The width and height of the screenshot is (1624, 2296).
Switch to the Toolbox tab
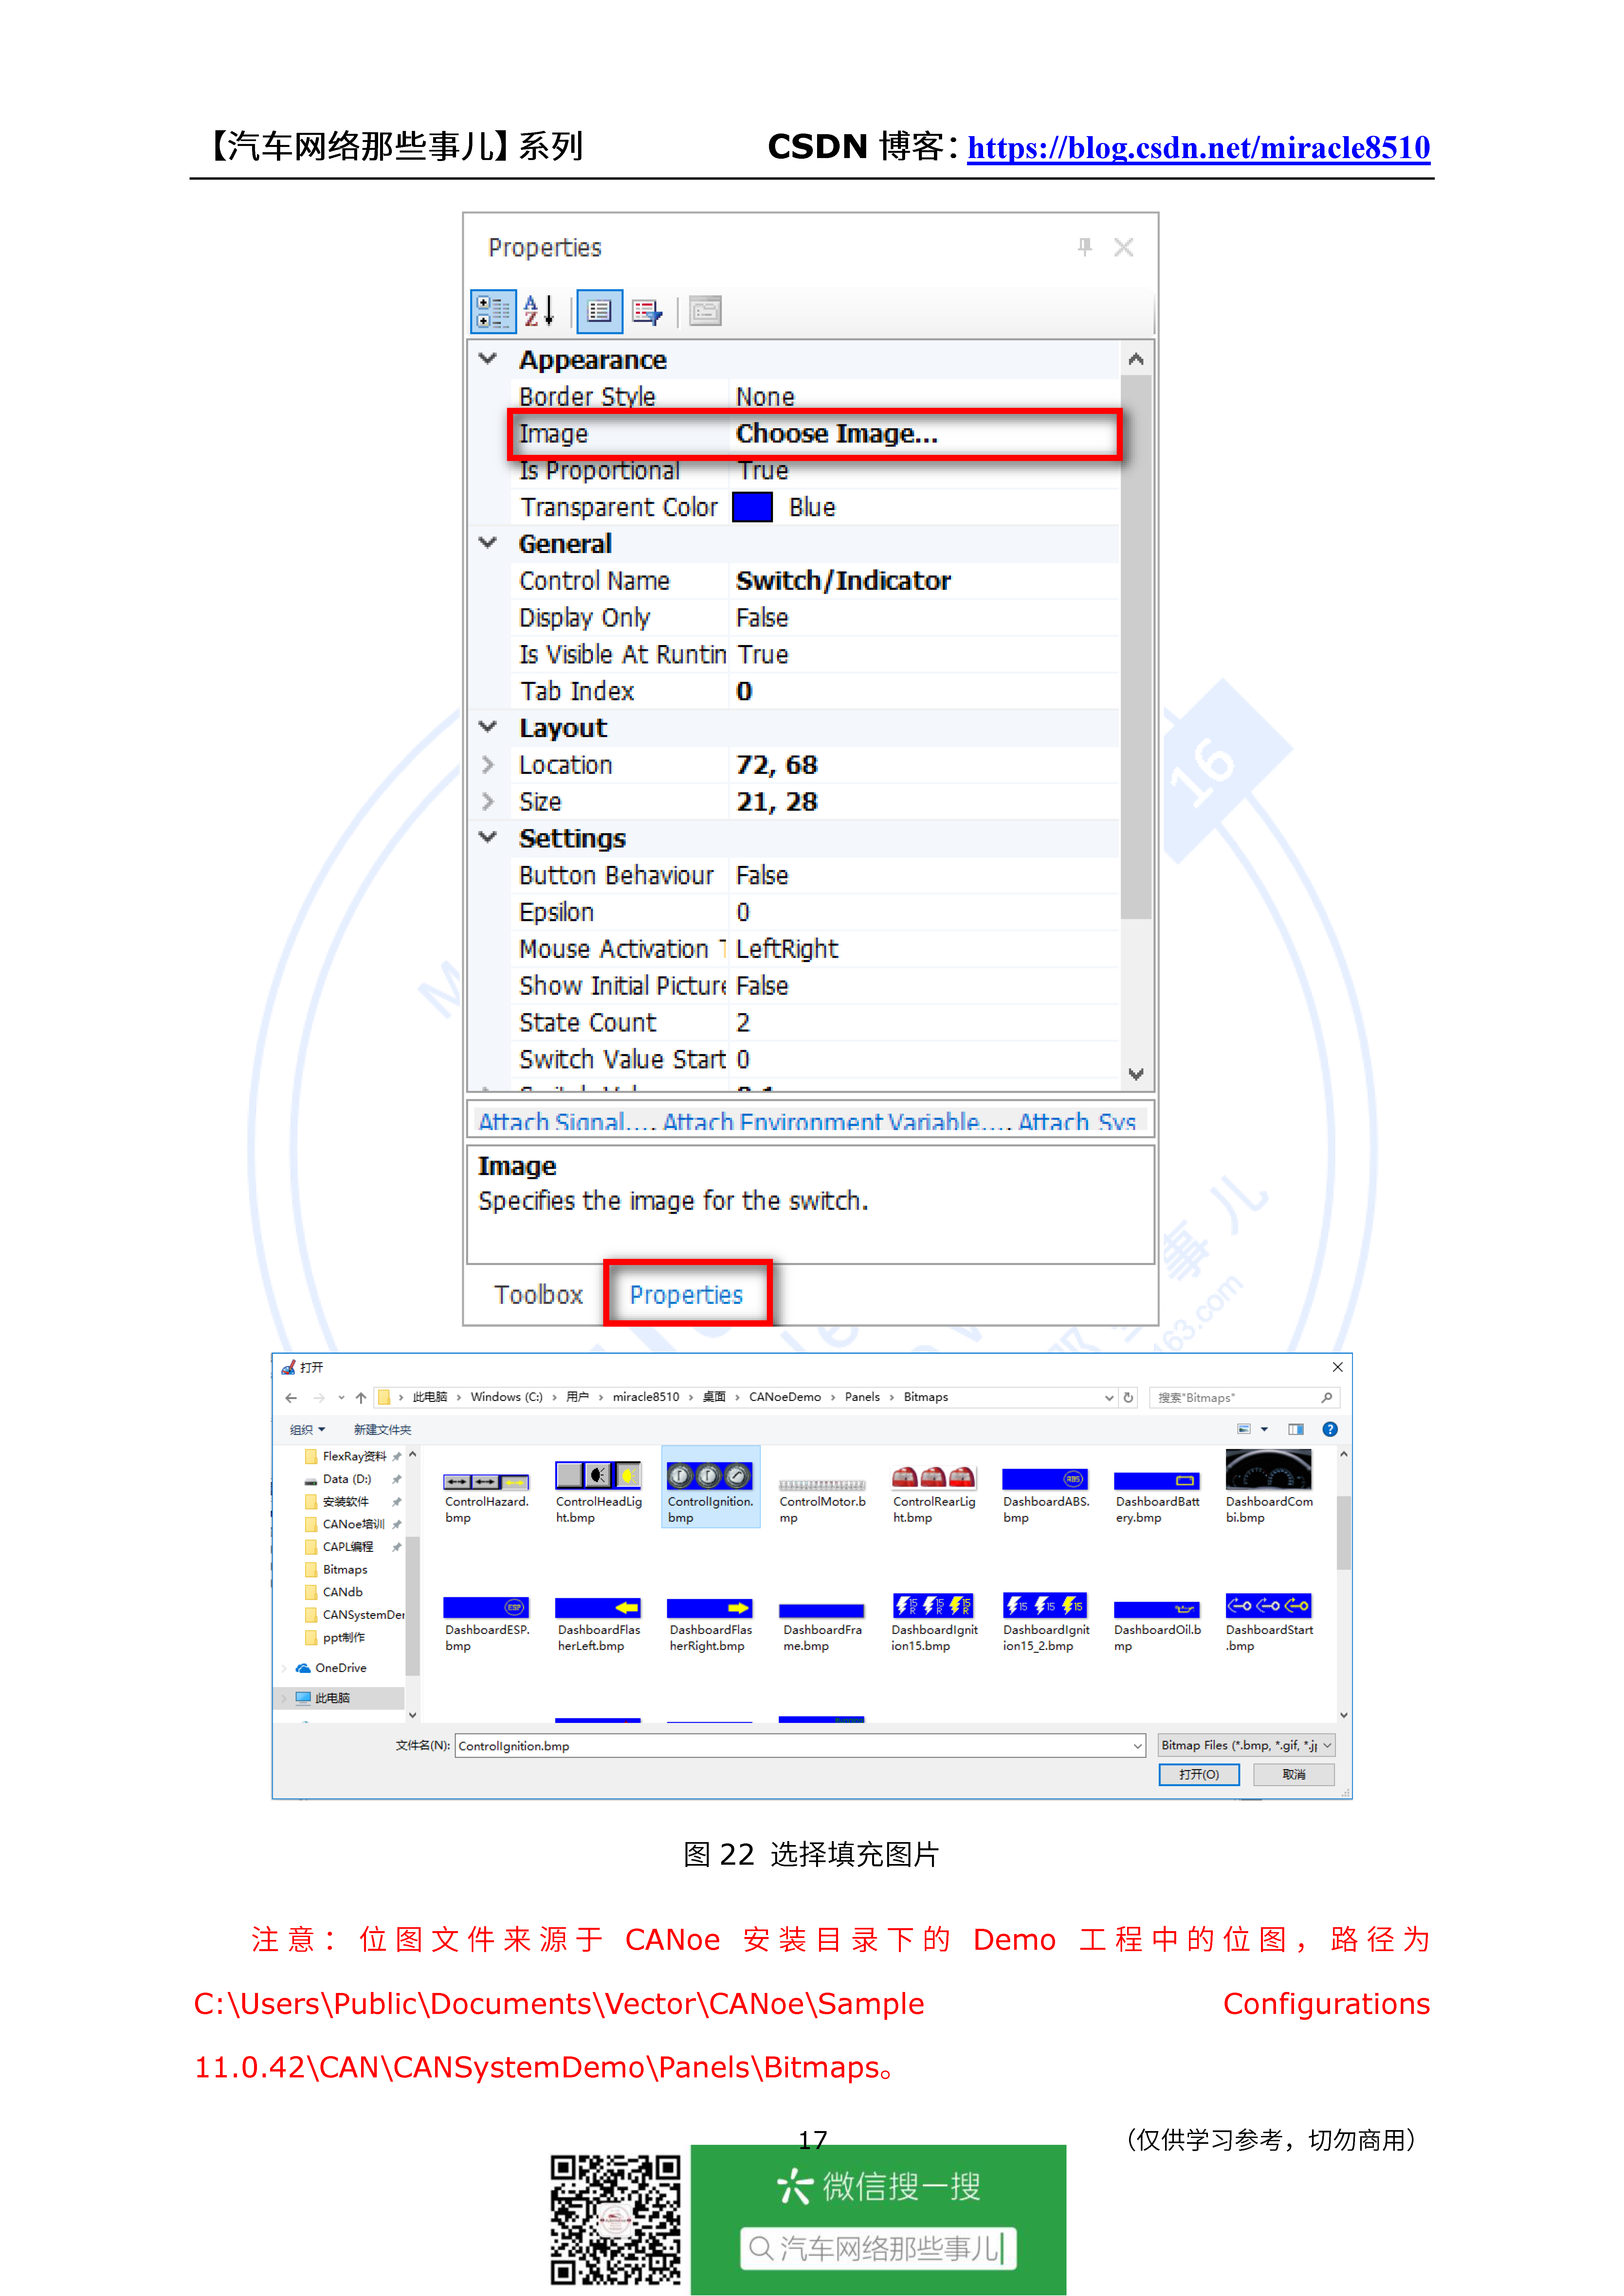click(539, 1294)
